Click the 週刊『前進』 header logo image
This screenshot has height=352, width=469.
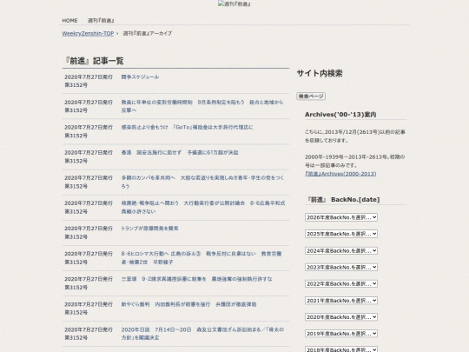point(234,3)
